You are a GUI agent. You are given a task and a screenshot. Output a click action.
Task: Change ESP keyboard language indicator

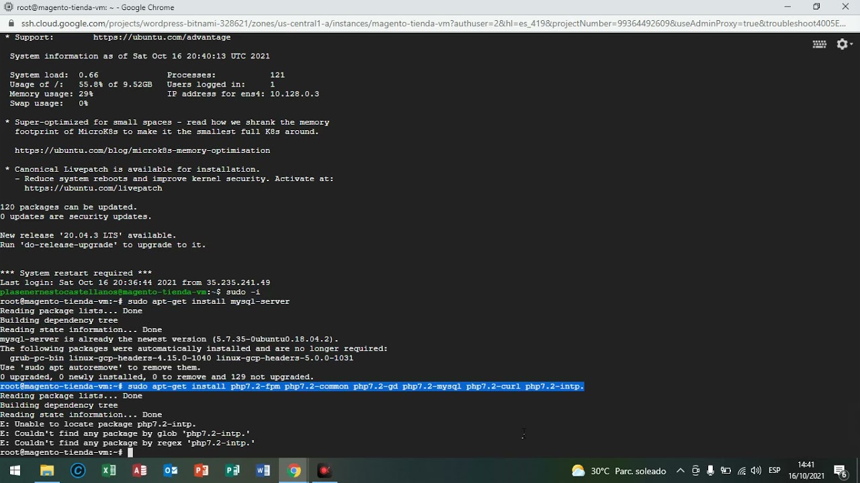775,471
